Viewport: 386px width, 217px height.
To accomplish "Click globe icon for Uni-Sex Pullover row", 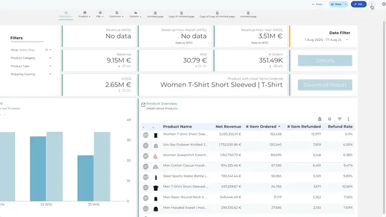I will pos(146,146).
